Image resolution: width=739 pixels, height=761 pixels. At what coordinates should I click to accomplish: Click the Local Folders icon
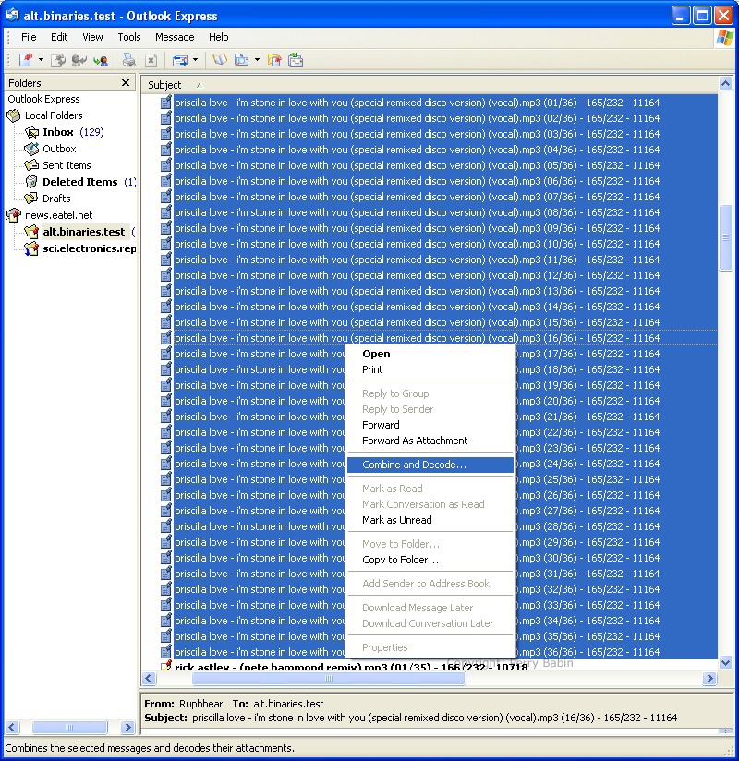14,115
